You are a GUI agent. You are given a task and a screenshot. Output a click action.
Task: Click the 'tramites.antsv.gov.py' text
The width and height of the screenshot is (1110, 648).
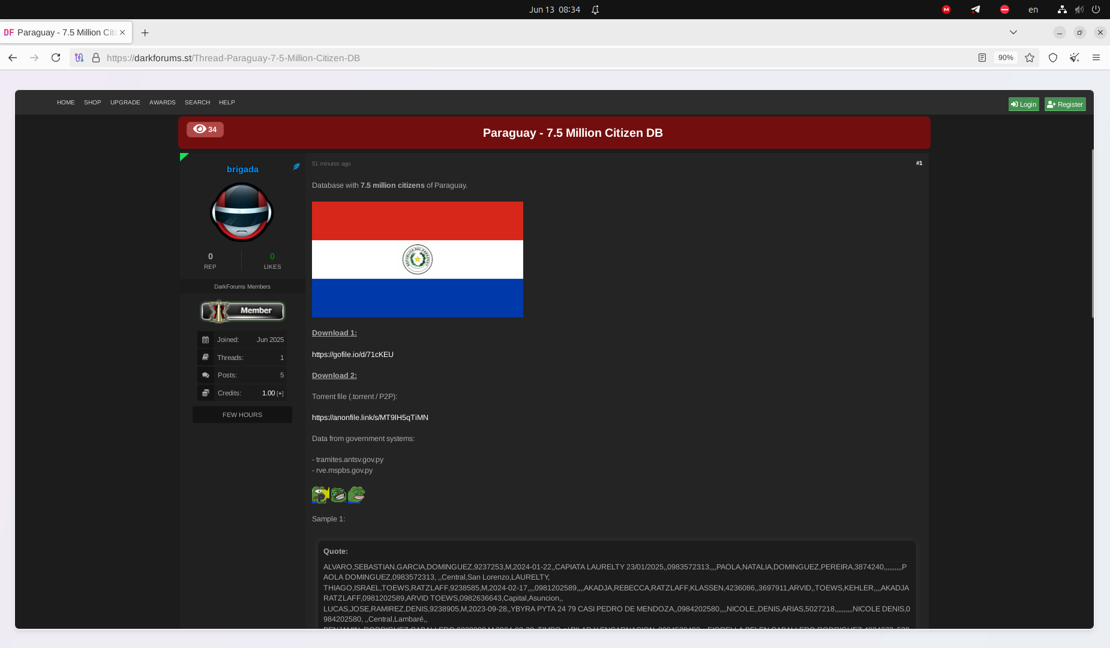[350, 460]
